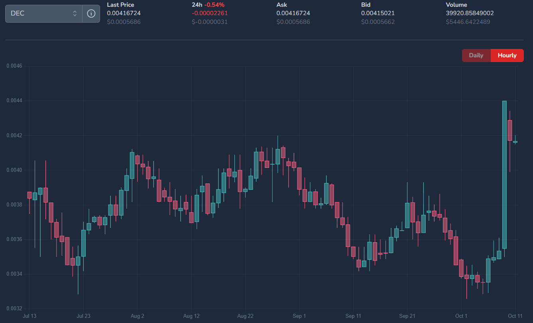The image size is (533, 323).
Task: Click the up-down chevron in token selector
Action: click(x=75, y=14)
